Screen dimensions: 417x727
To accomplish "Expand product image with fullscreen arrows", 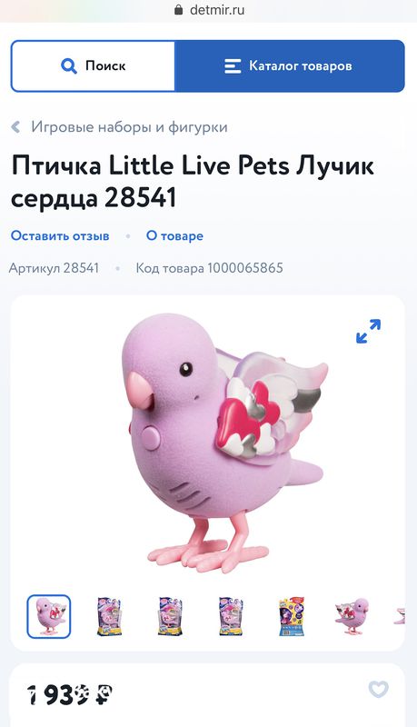I will pyautogui.click(x=368, y=331).
